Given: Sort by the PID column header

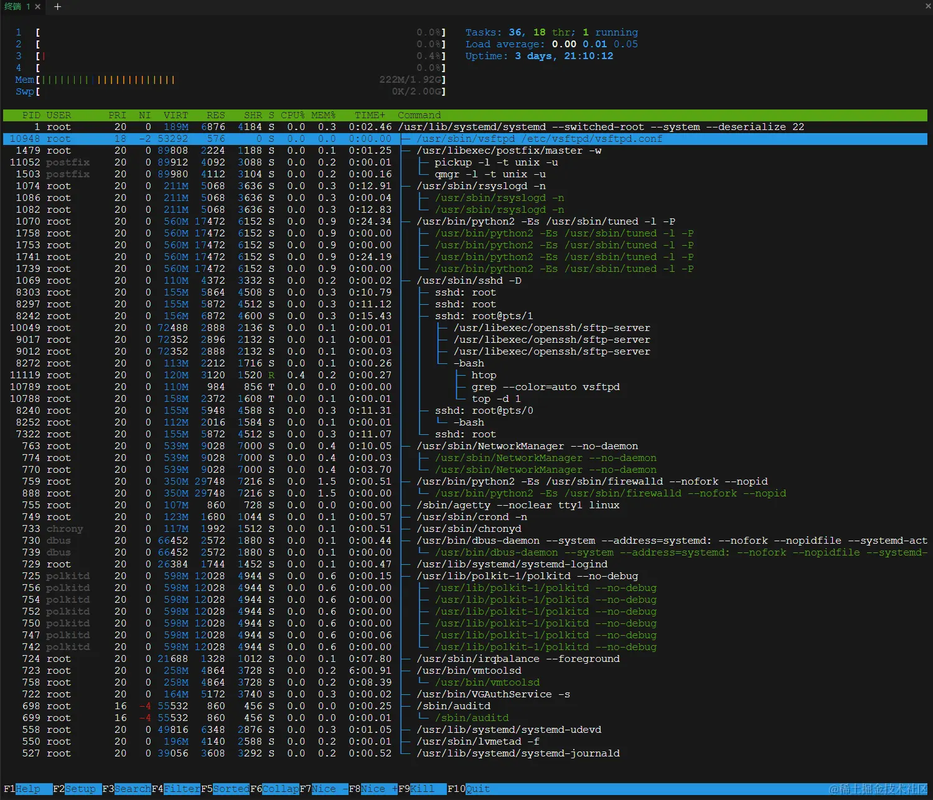Looking at the screenshot, I should point(31,115).
